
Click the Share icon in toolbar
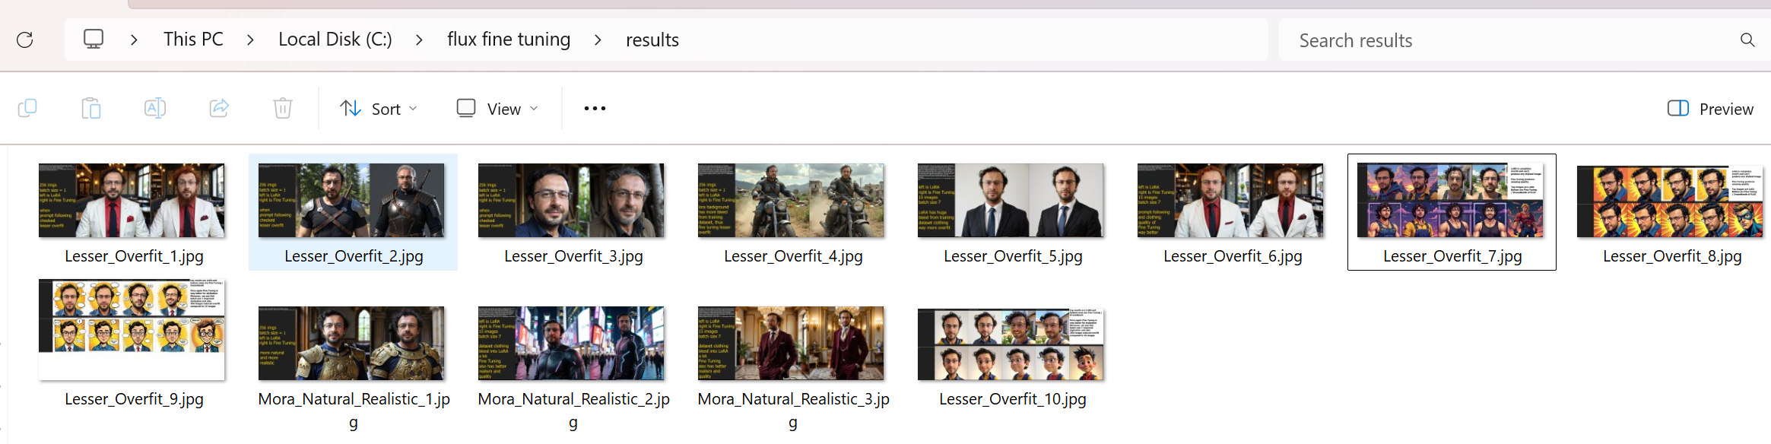tap(219, 109)
